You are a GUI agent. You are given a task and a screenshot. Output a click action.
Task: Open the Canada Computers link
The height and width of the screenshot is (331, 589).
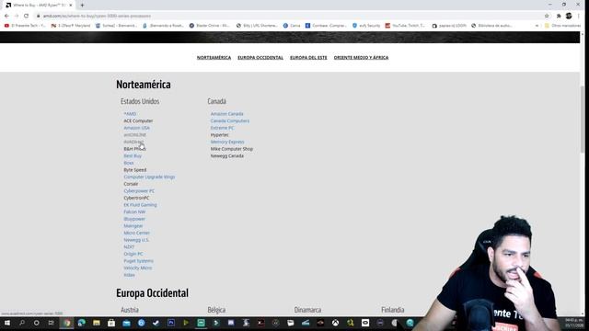pyautogui.click(x=230, y=120)
